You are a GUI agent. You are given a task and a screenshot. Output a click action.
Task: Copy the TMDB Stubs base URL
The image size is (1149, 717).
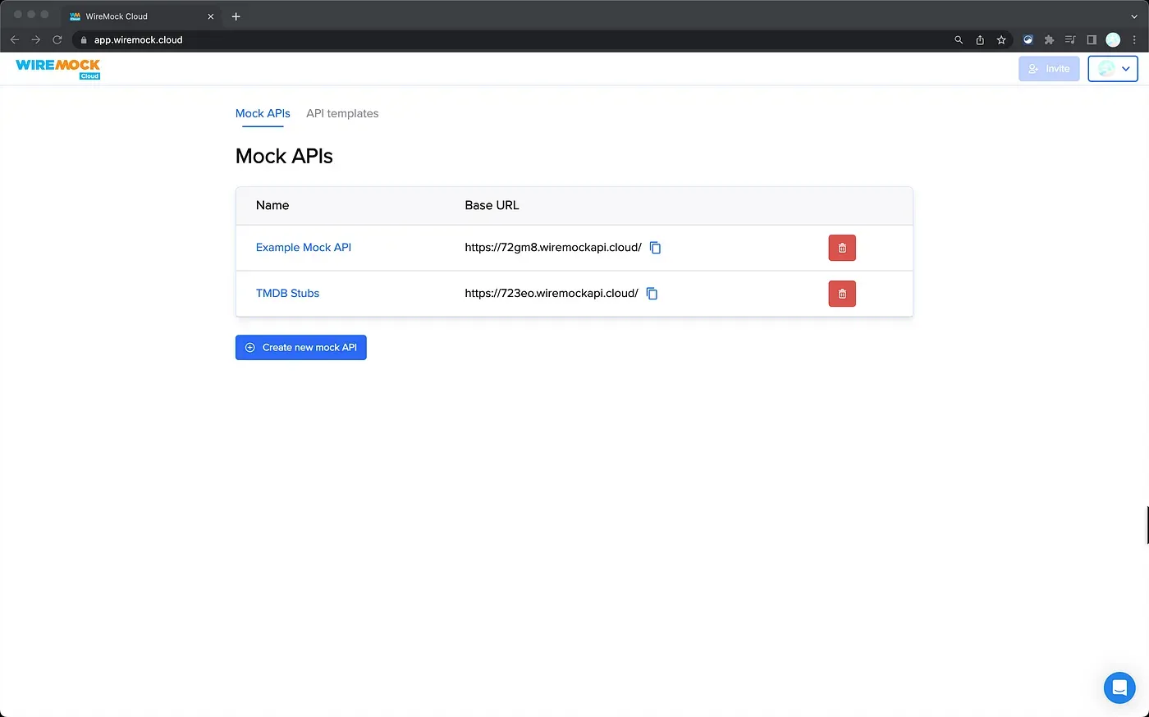[x=652, y=294]
